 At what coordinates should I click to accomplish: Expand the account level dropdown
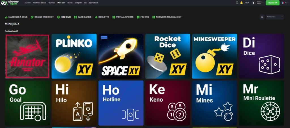tap(263, 3)
